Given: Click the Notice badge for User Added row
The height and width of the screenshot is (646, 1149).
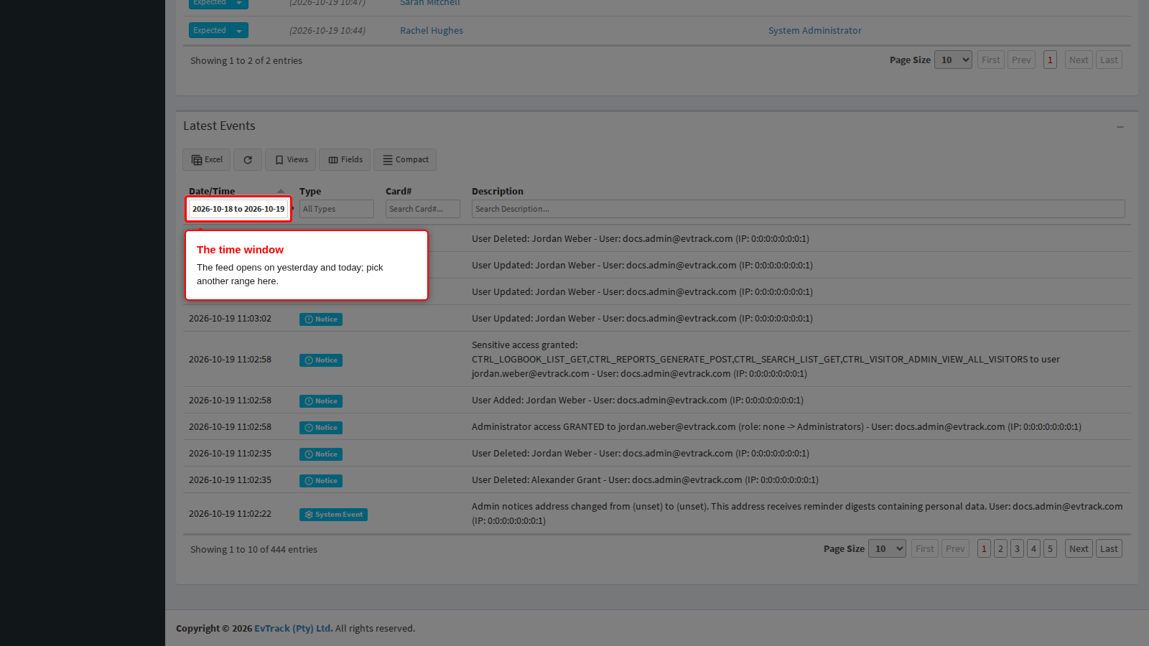Looking at the screenshot, I should 321,401.
